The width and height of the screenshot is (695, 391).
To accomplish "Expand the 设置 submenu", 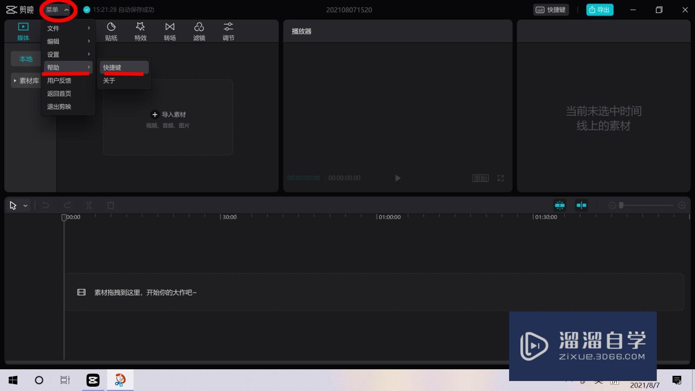I will point(68,54).
